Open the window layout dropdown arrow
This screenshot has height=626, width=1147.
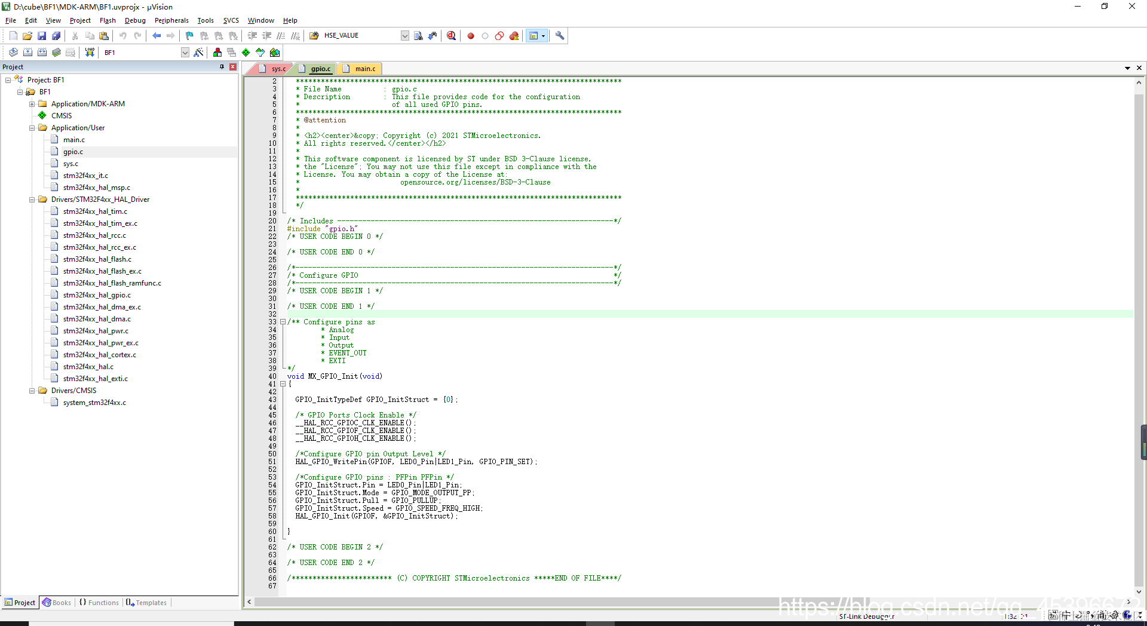pos(543,36)
